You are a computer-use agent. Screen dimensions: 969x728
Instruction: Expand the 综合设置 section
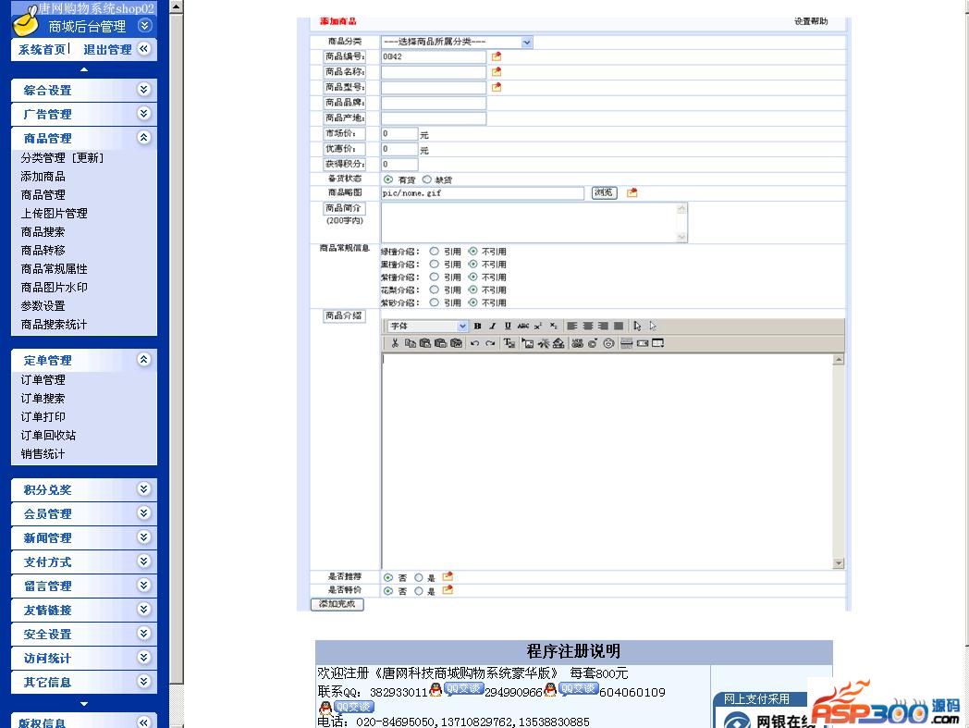pyautogui.click(x=144, y=90)
